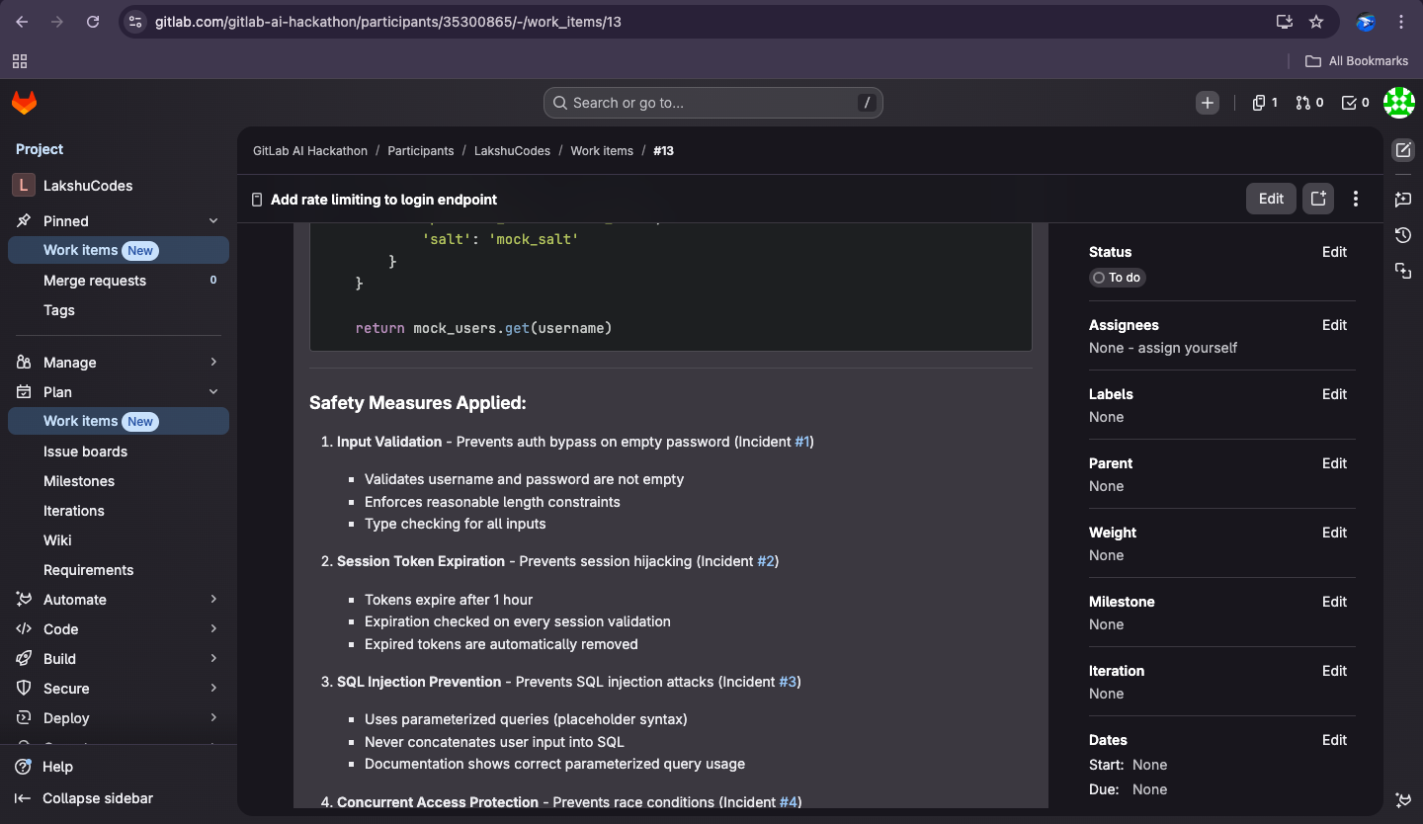Open the to-do list counter icon
The image size is (1423, 824).
[x=1355, y=103]
